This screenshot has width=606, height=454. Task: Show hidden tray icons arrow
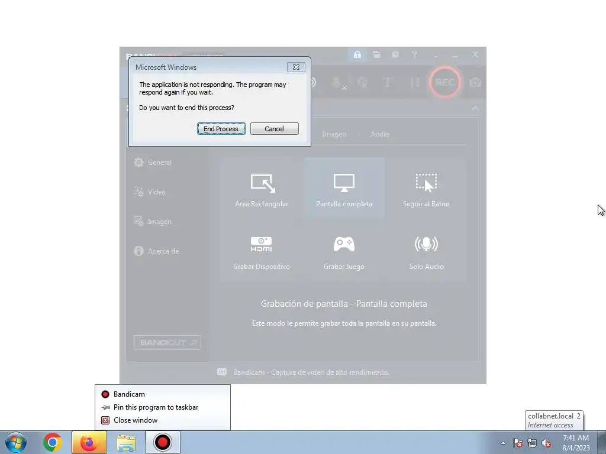tap(503, 443)
